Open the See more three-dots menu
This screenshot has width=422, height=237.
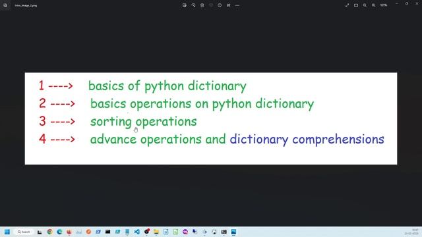point(237,5)
